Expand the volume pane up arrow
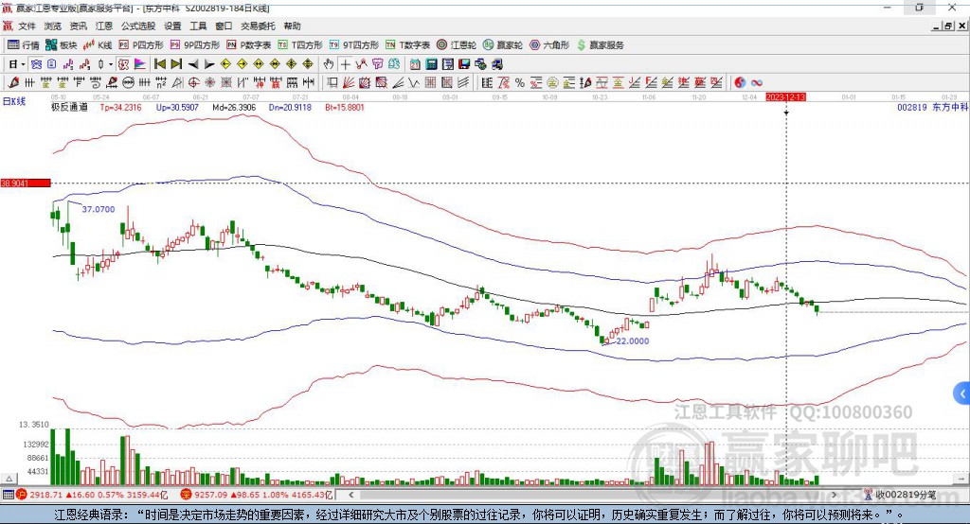Screen dimensions: 970x524 (9, 479)
